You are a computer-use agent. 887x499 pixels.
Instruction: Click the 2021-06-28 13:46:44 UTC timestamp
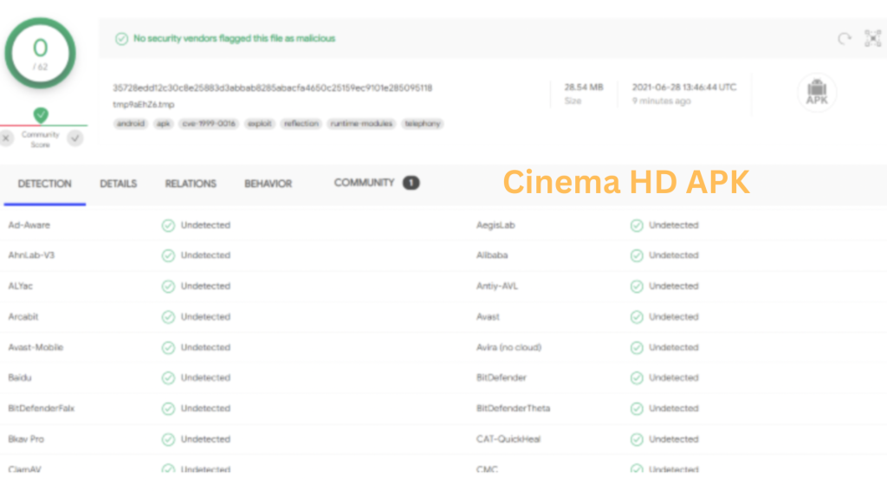[x=684, y=87]
